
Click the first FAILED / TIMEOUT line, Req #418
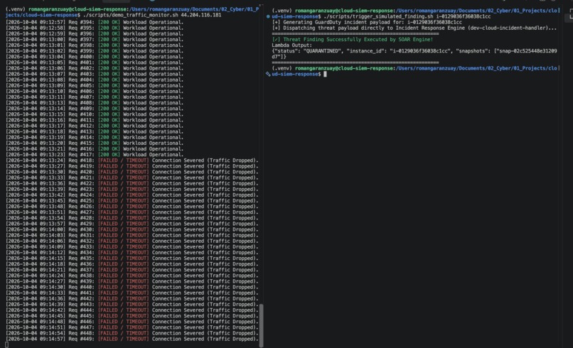coord(132,161)
